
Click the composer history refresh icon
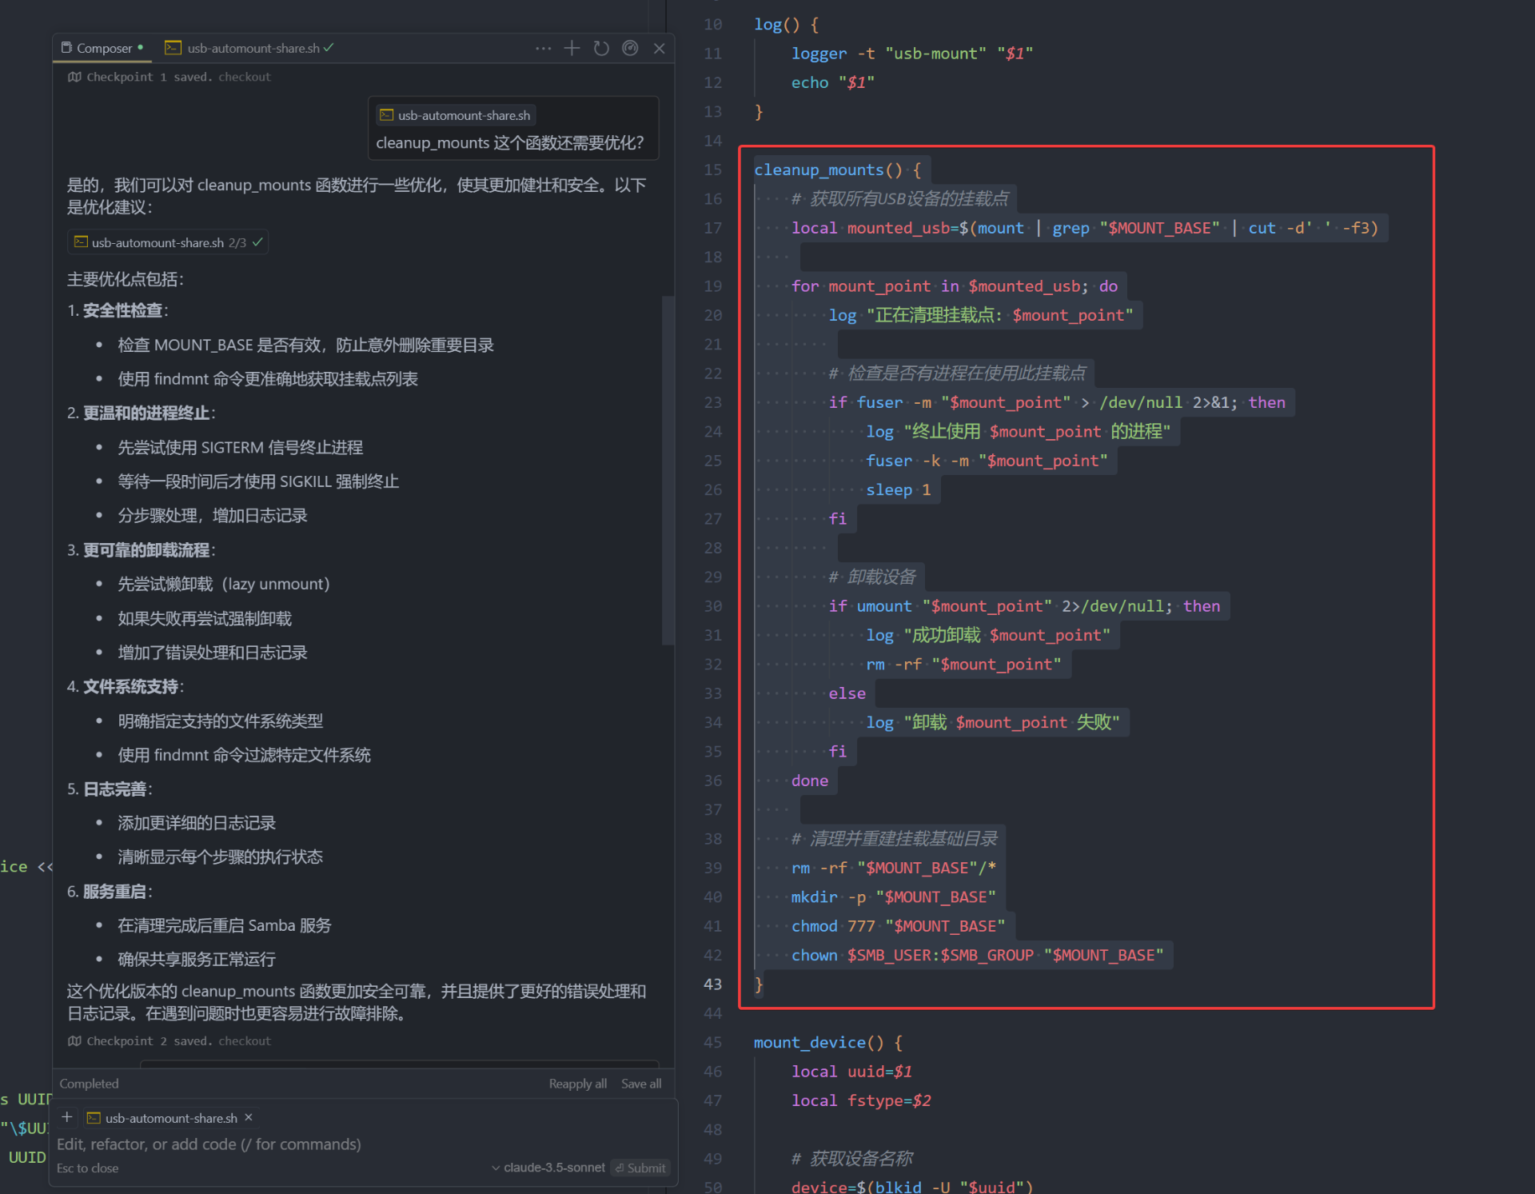coord(601,48)
